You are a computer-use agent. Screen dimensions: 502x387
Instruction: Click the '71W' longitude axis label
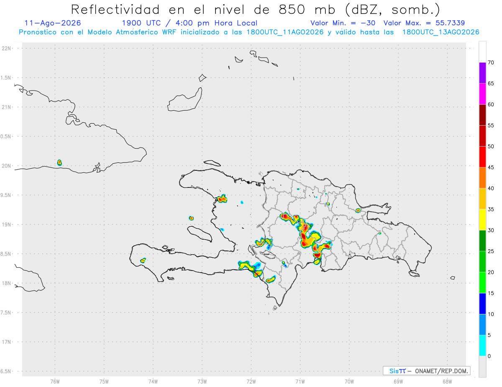(300, 381)
